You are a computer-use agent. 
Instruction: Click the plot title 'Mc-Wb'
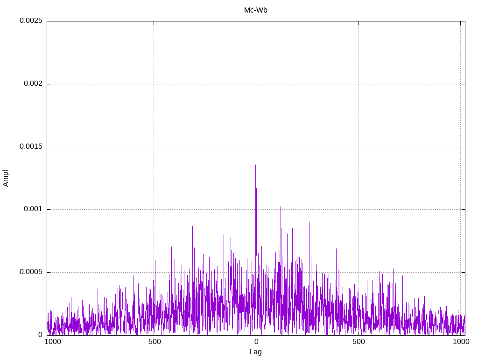[255, 10]
